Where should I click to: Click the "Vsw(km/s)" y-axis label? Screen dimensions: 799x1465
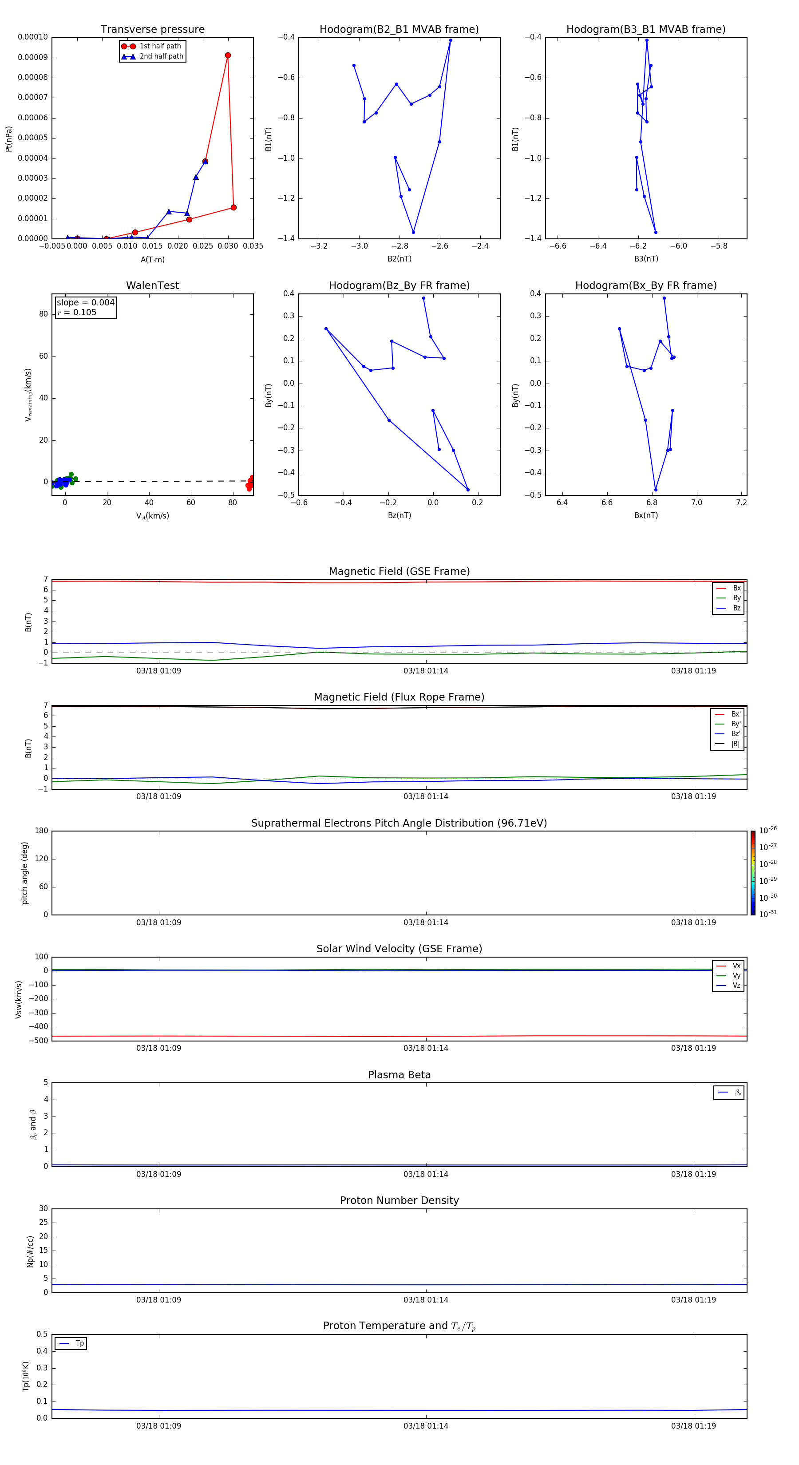click(x=18, y=999)
